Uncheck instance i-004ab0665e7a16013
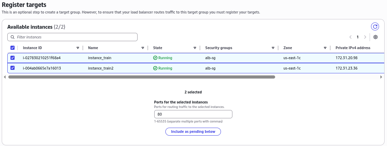This screenshot has height=146, width=387. tap(13, 68)
